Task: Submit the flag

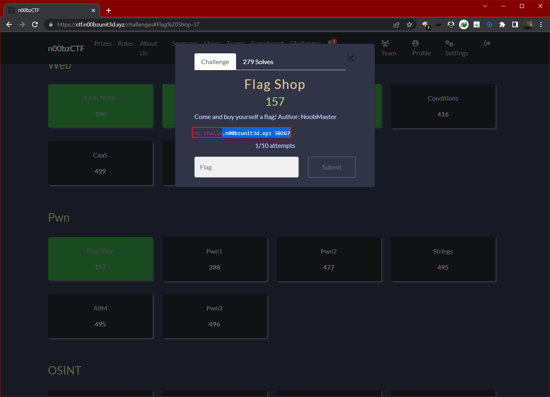Action: (x=332, y=167)
